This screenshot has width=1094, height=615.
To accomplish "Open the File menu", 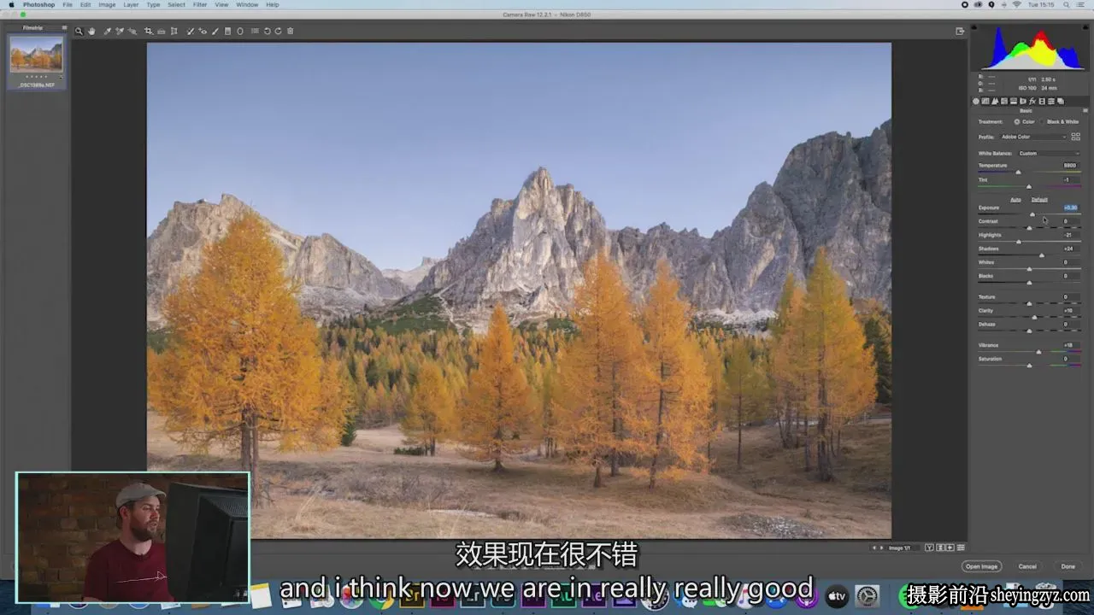I will [67, 5].
